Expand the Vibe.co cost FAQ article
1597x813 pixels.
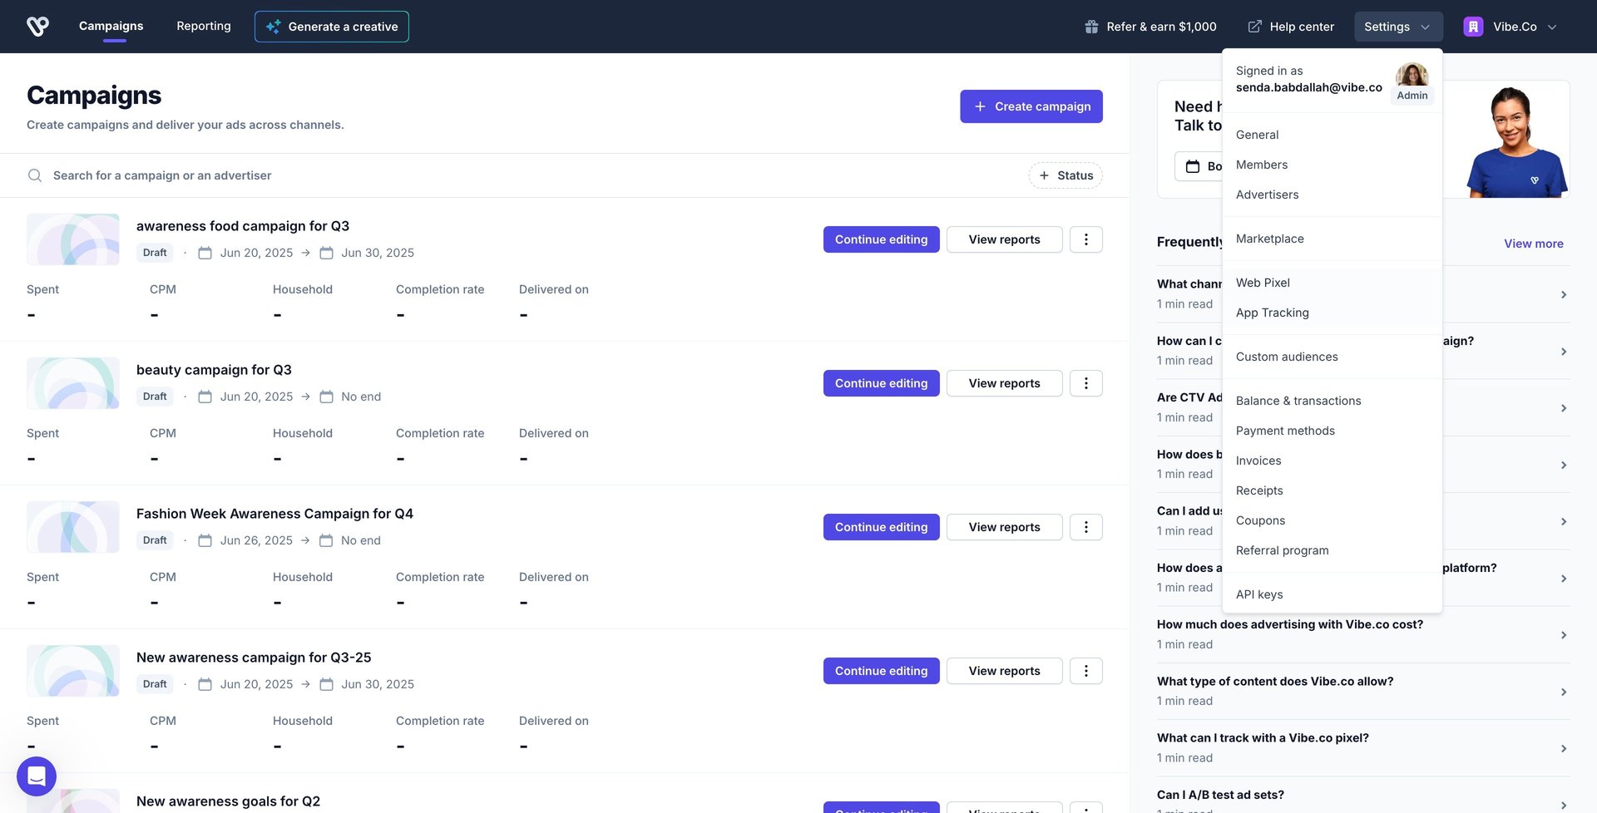1362,634
